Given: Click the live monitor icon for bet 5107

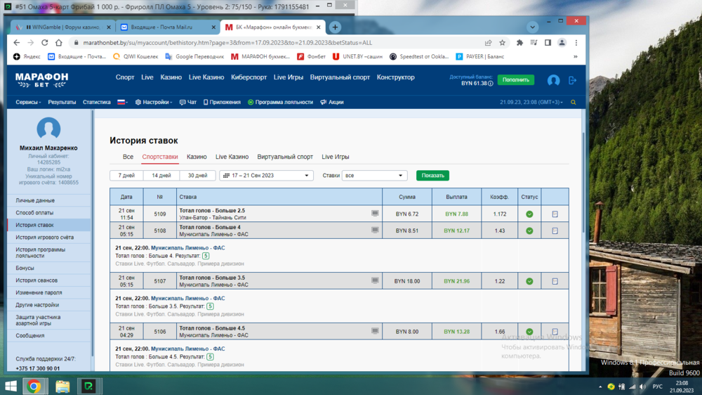Looking at the screenshot, I should click(x=375, y=280).
